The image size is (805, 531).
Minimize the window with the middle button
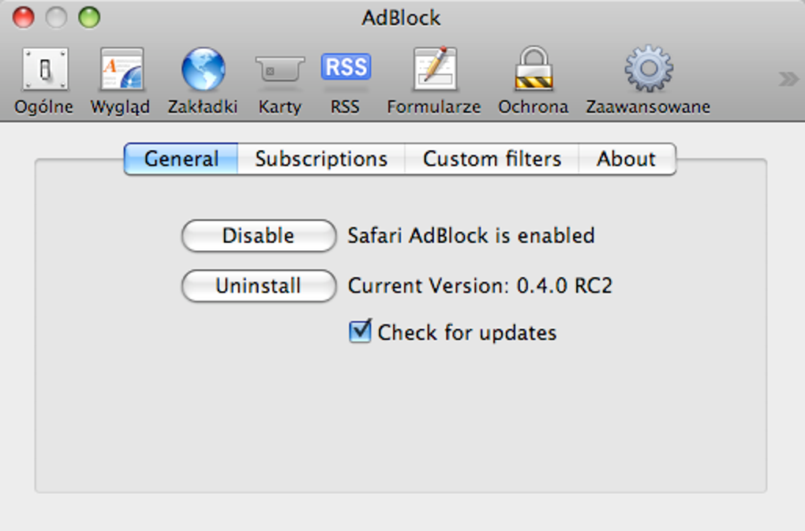point(56,17)
